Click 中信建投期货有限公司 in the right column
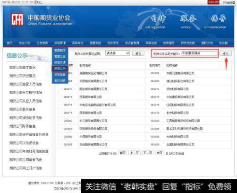This screenshot has height=193, width=237. coord(180,97)
